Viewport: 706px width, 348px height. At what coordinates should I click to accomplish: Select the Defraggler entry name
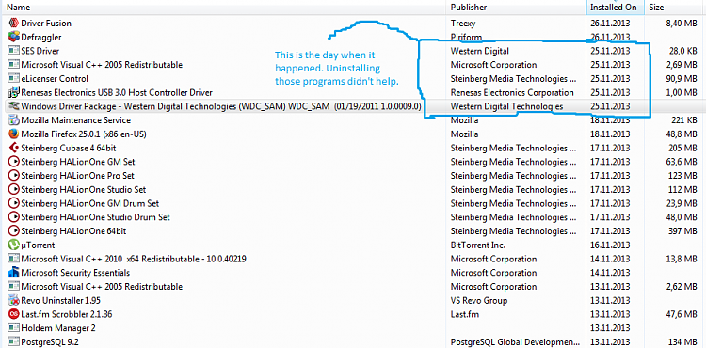coord(41,37)
